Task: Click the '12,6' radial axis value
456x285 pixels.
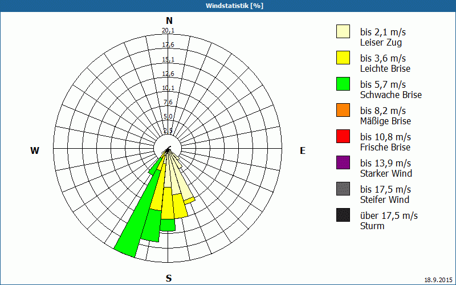Action: tap(168, 74)
